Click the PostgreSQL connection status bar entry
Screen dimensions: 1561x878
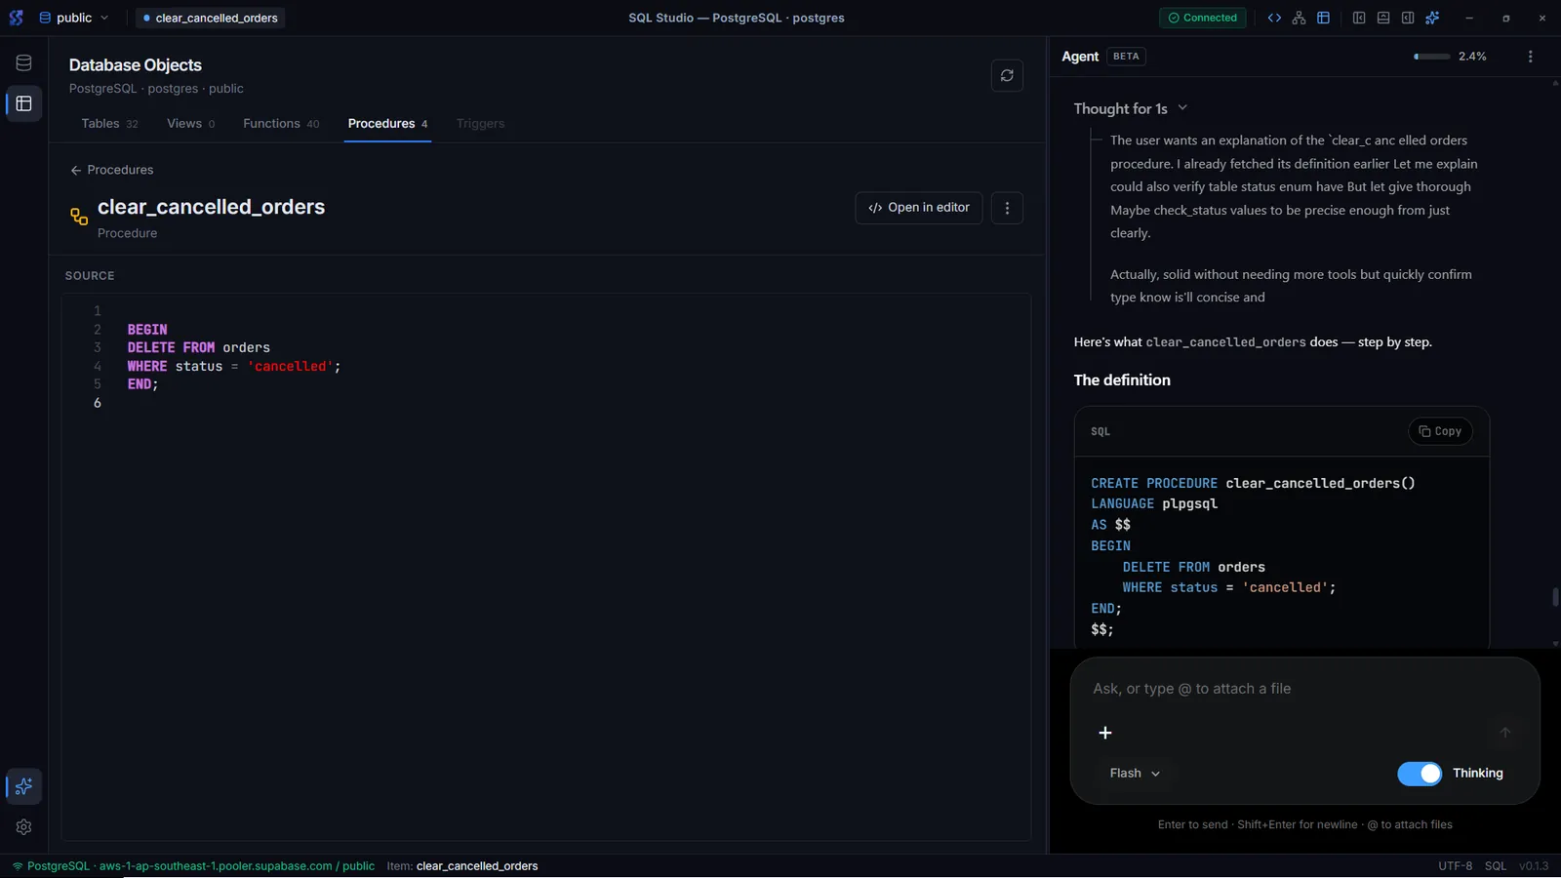[193, 866]
